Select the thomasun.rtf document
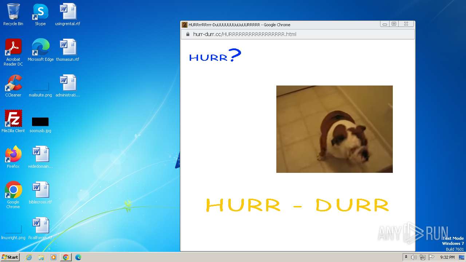Screen dimensions: 466x262 (x=68, y=50)
